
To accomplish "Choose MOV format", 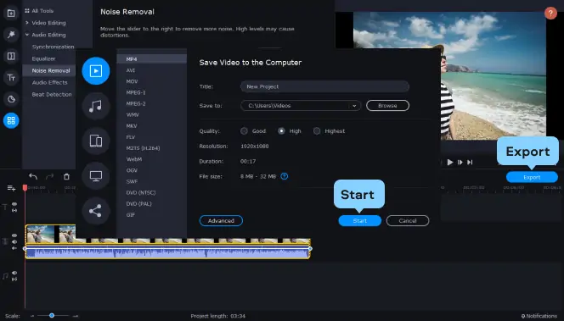I will click(x=132, y=81).
